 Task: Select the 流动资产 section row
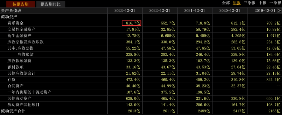tap(9, 17)
